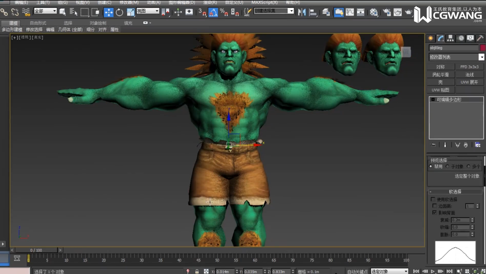Expand the 可编辑多边形 stack entry

433,100
